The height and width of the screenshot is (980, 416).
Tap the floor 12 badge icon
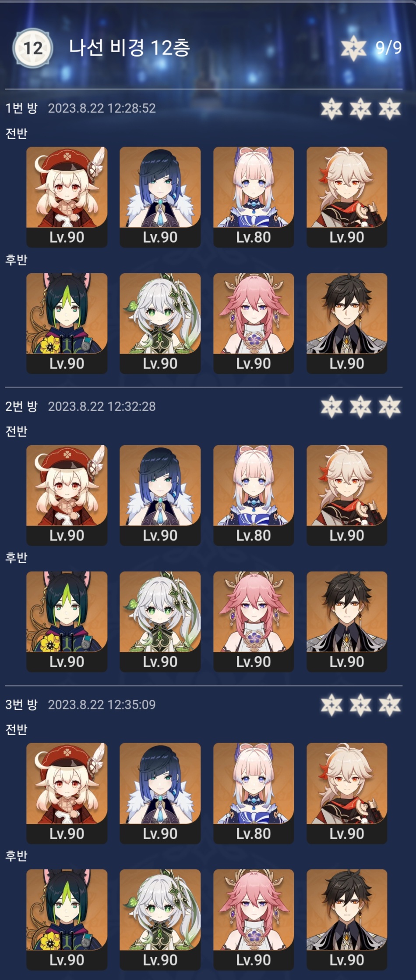tap(33, 48)
